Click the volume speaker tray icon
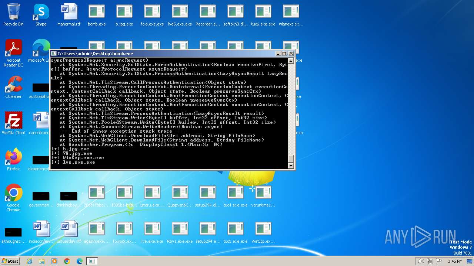The width and height of the screenshot is (474, 266). tap(421, 261)
